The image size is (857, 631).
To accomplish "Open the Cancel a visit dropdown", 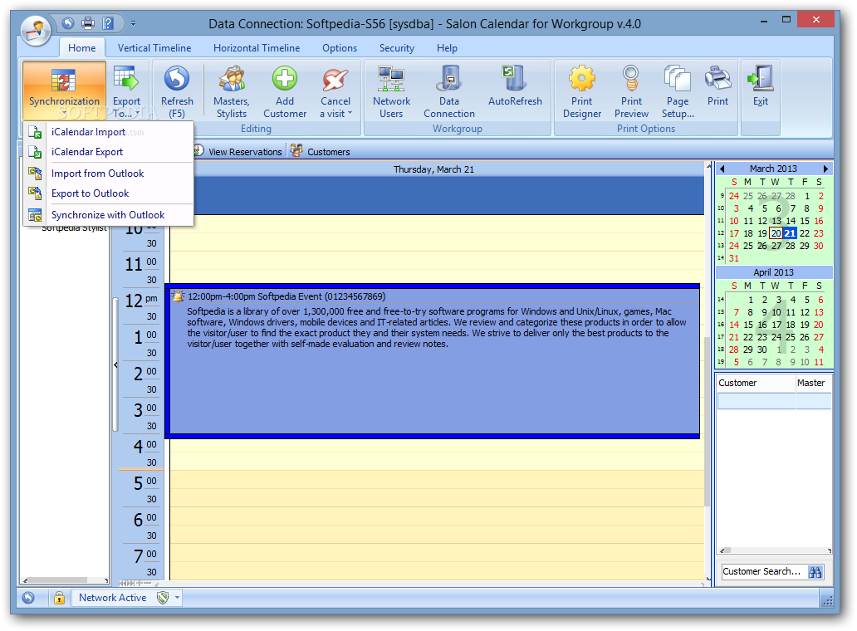I will [x=335, y=90].
